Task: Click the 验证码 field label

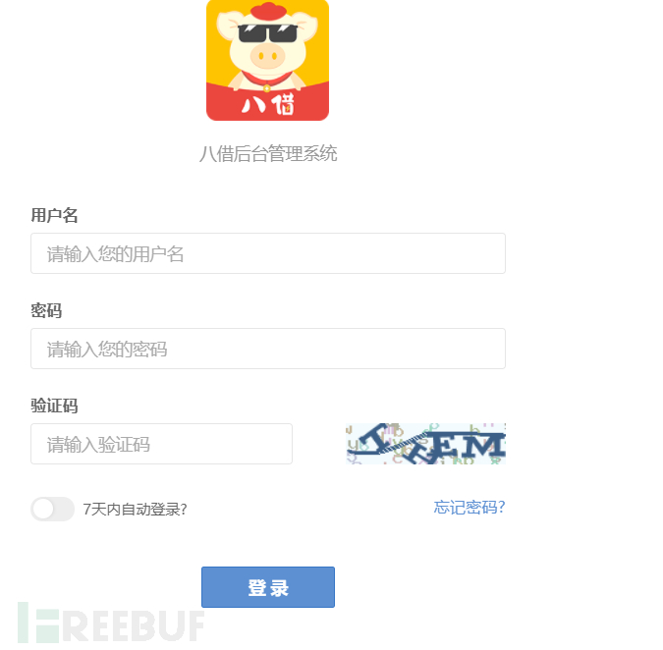Action: (x=54, y=406)
